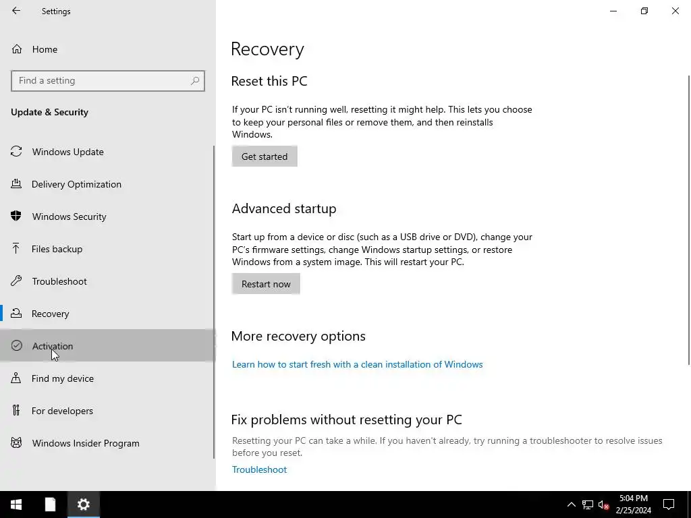Open Find my device settings
Screen dimensions: 691x518
coord(107,378)
